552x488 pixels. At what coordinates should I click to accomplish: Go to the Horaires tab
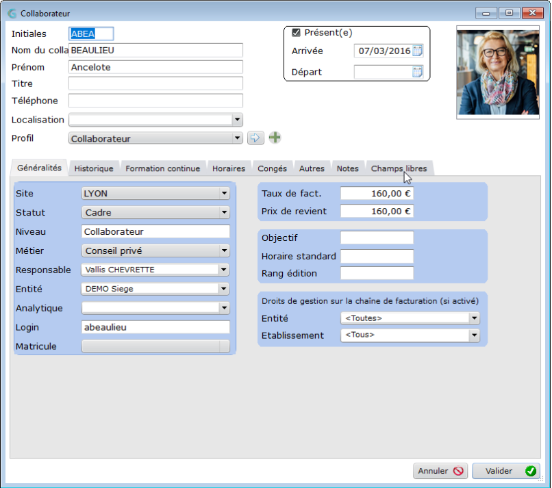point(229,168)
